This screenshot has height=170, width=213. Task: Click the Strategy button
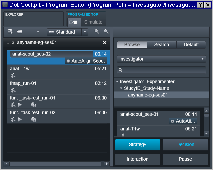137,144
